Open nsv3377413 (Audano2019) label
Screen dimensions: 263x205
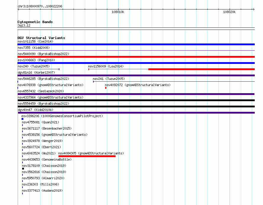(x=42, y=191)
